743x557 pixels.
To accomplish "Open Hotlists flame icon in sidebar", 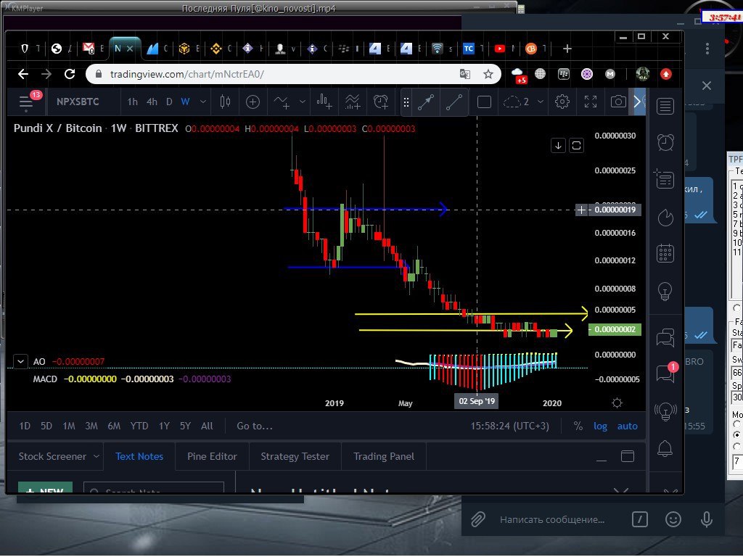I will (665, 218).
